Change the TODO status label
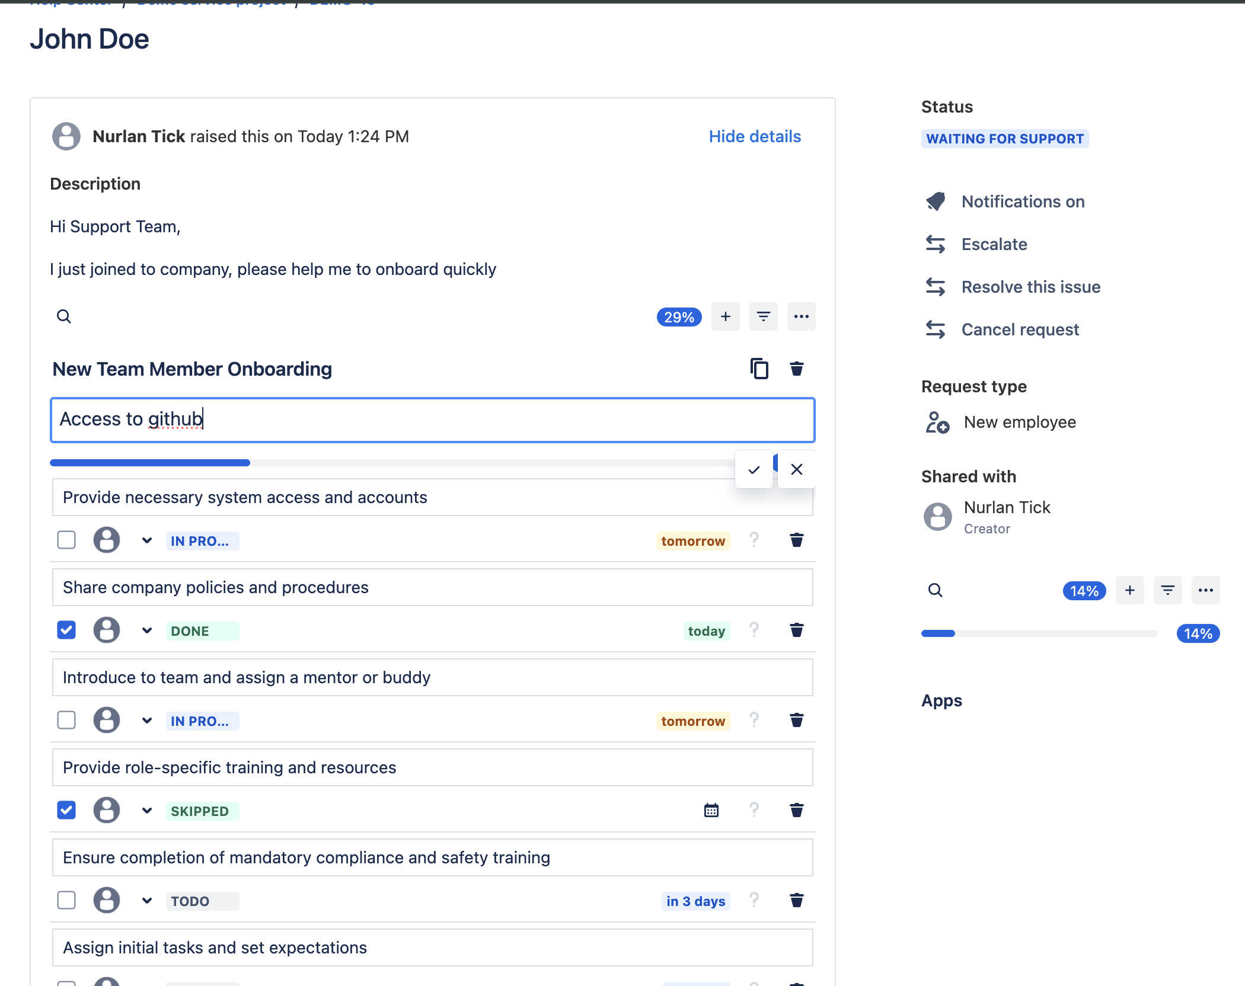1245x986 pixels. (x=202, y=901)
